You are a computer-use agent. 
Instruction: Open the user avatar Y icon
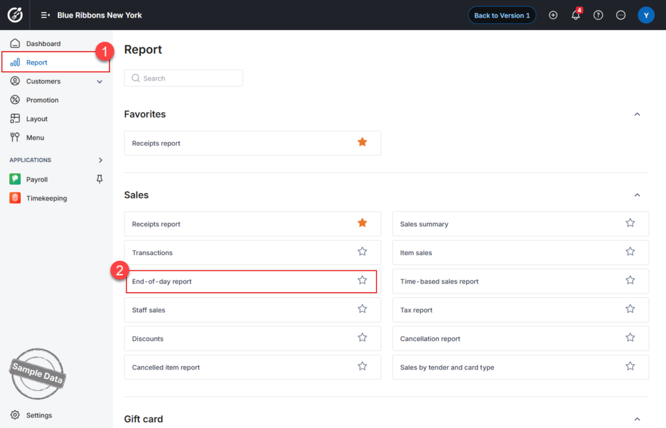(646, 16)
